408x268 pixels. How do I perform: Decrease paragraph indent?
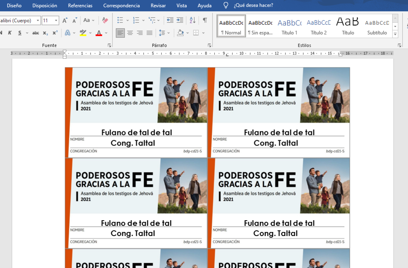tap(170, 20)
